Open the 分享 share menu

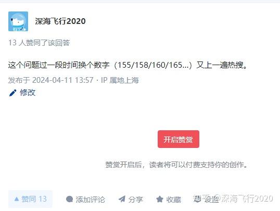[x=135, y=200]
